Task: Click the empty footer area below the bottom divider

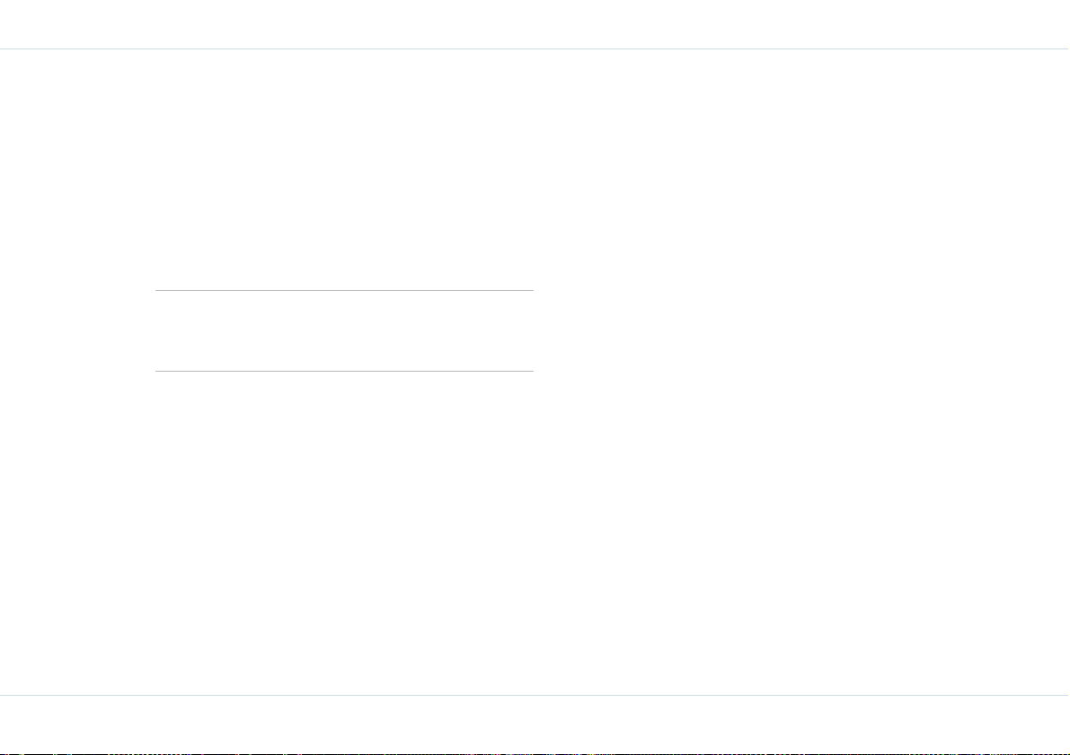Action: tap(535, 724)
